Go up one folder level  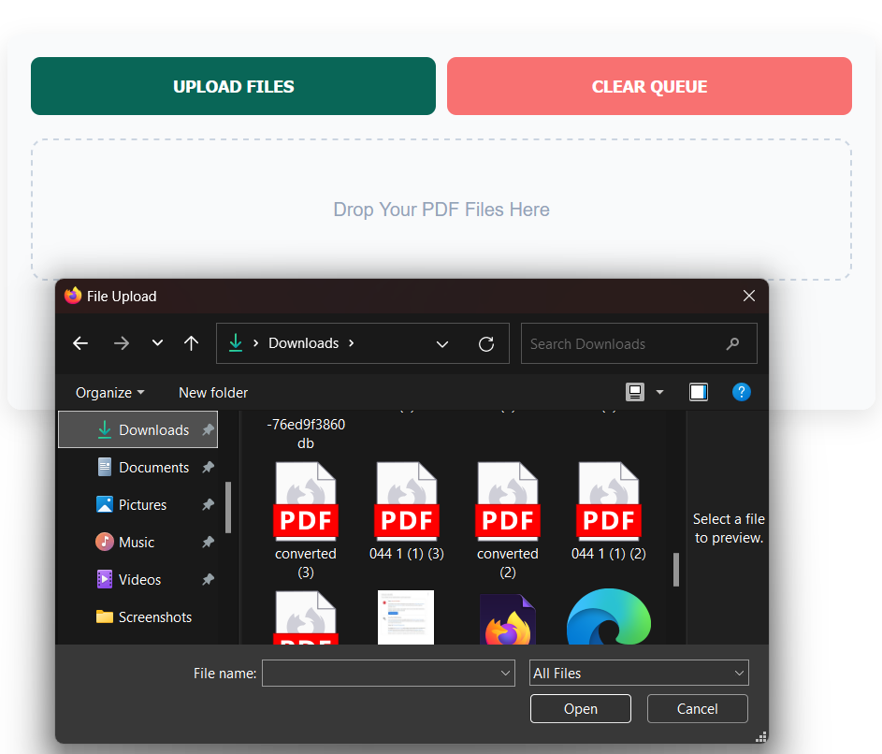pos(191,343)
